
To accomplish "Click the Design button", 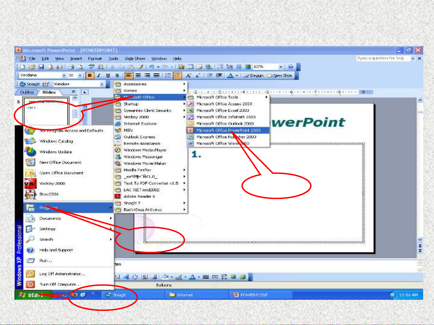I will [x=253, y=75].
